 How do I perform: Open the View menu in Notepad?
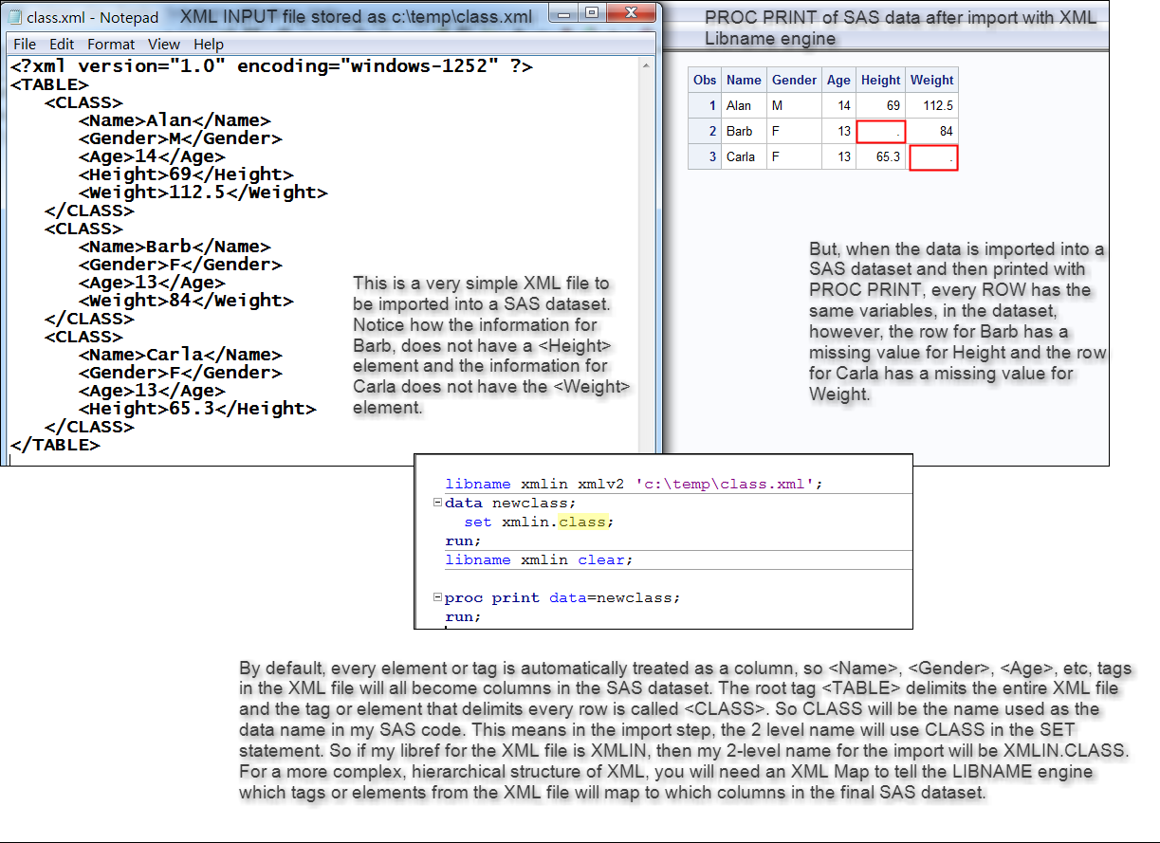(164, 44)
